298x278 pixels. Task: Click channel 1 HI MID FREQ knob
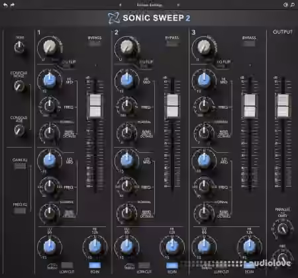point(50,106)
